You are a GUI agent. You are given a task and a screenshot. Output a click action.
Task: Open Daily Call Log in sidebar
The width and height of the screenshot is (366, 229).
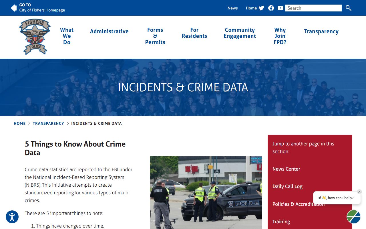[287, 186]
